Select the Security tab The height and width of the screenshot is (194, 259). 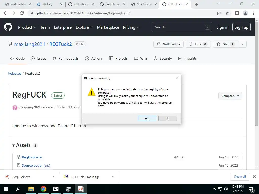(x=163, y=58)
